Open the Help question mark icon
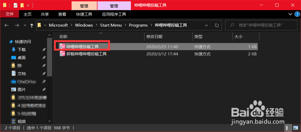The height and width of the screenshot is (132, 301). tap(297, 14)
